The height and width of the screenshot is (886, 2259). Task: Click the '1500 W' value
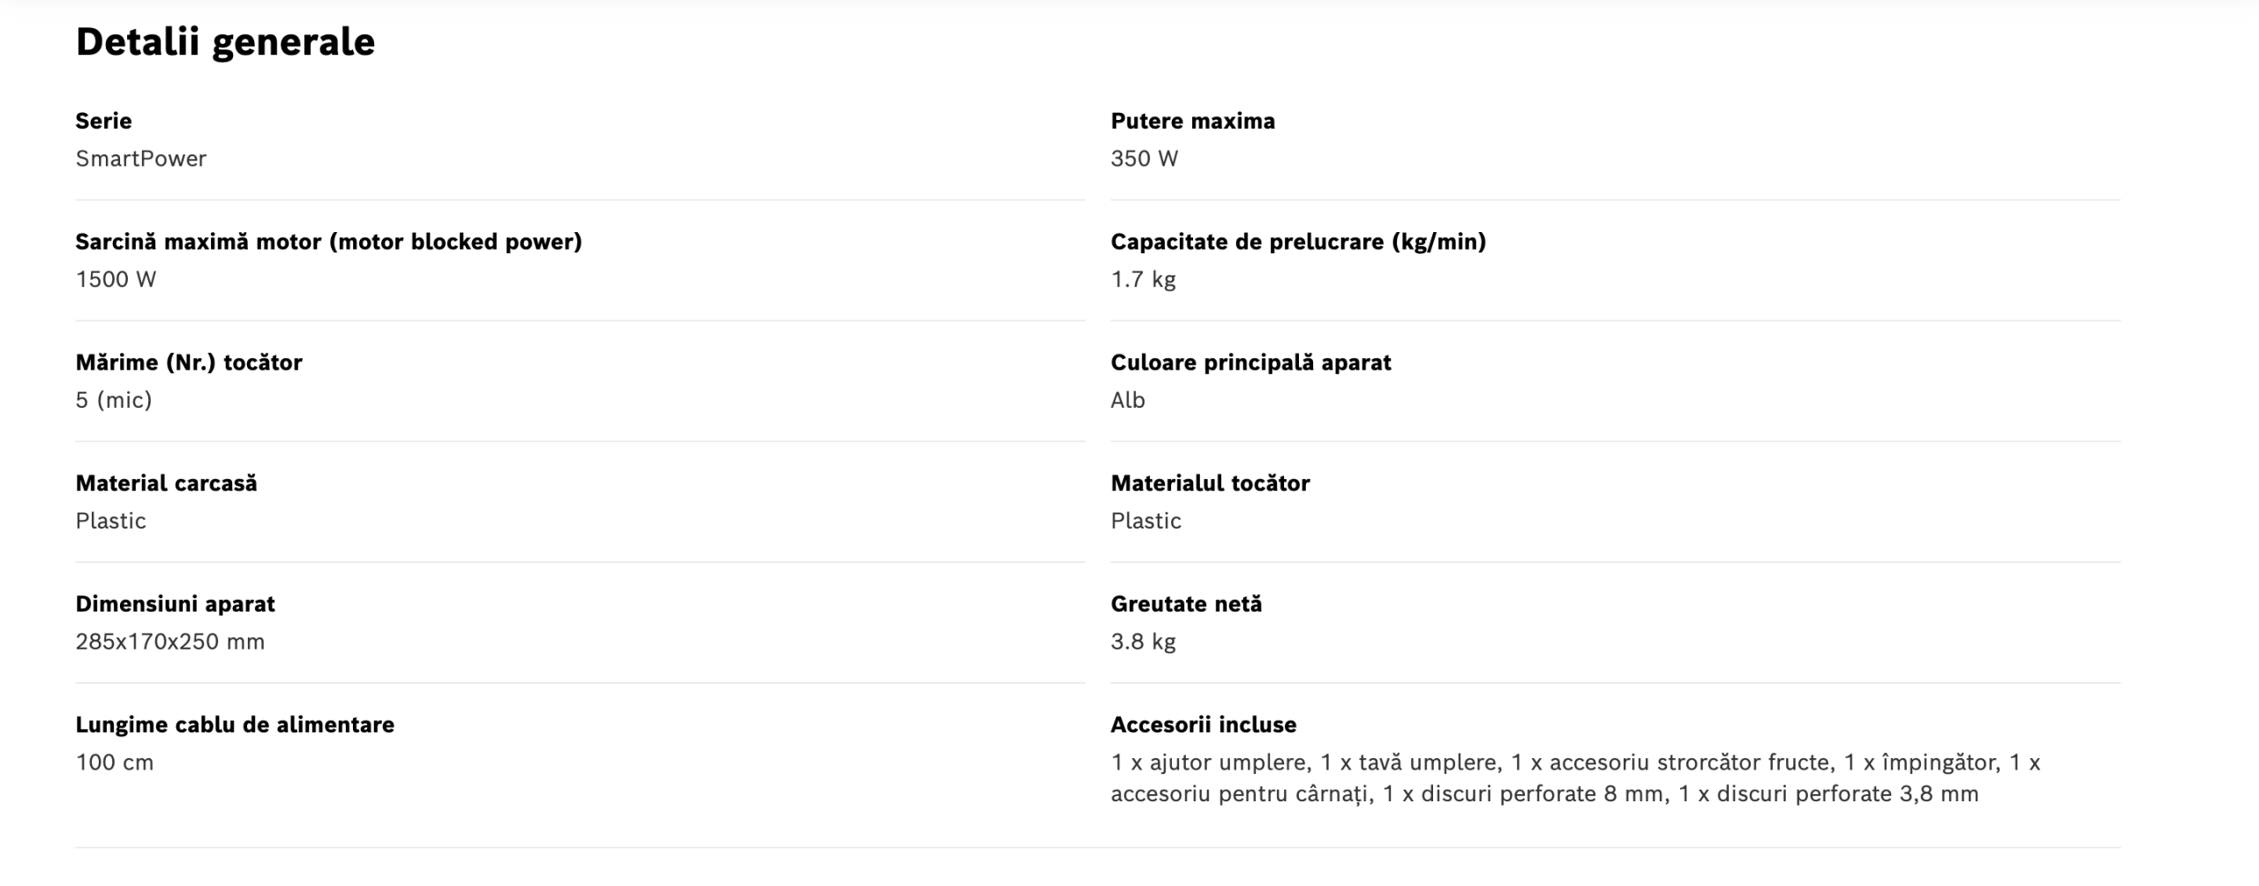(x=116, y=280)
